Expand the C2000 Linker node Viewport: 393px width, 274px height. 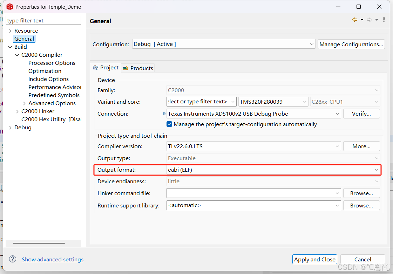pyautogui.click(x=17, y=111)
